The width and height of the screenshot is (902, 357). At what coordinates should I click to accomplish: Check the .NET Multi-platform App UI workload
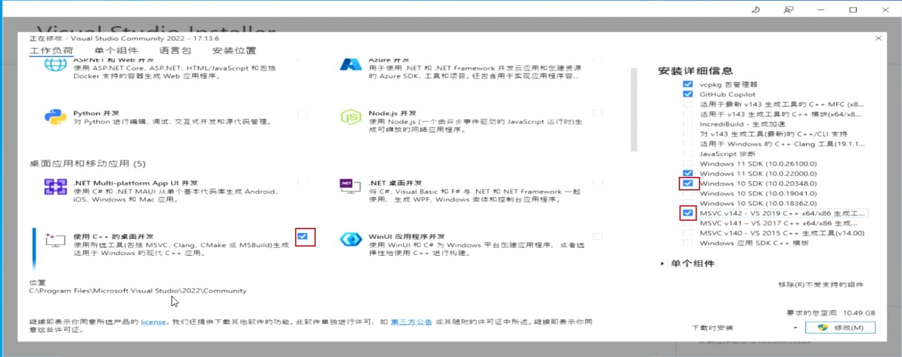302,183
